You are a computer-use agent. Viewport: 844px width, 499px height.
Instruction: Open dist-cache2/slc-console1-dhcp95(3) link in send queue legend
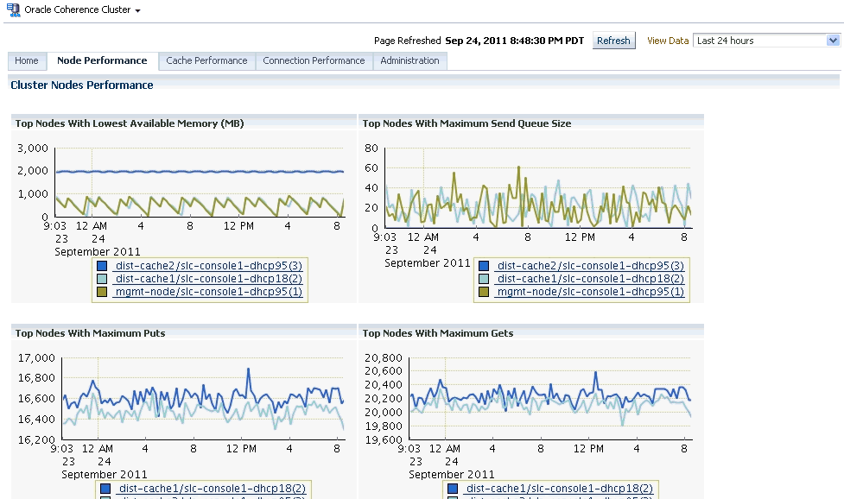(591, 266)
